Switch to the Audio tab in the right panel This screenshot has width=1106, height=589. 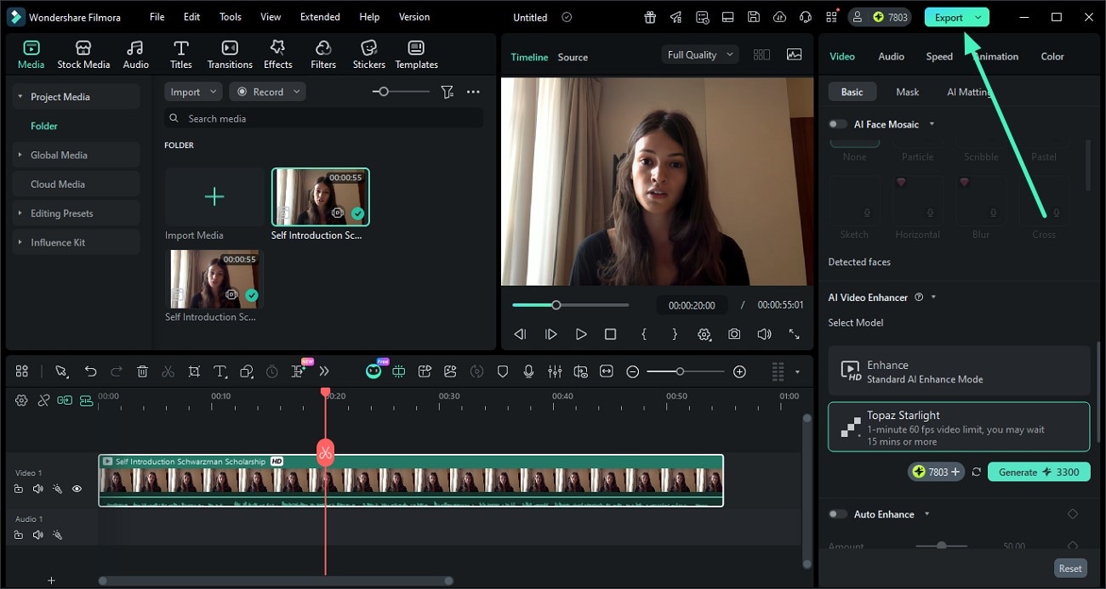(891, 56)
